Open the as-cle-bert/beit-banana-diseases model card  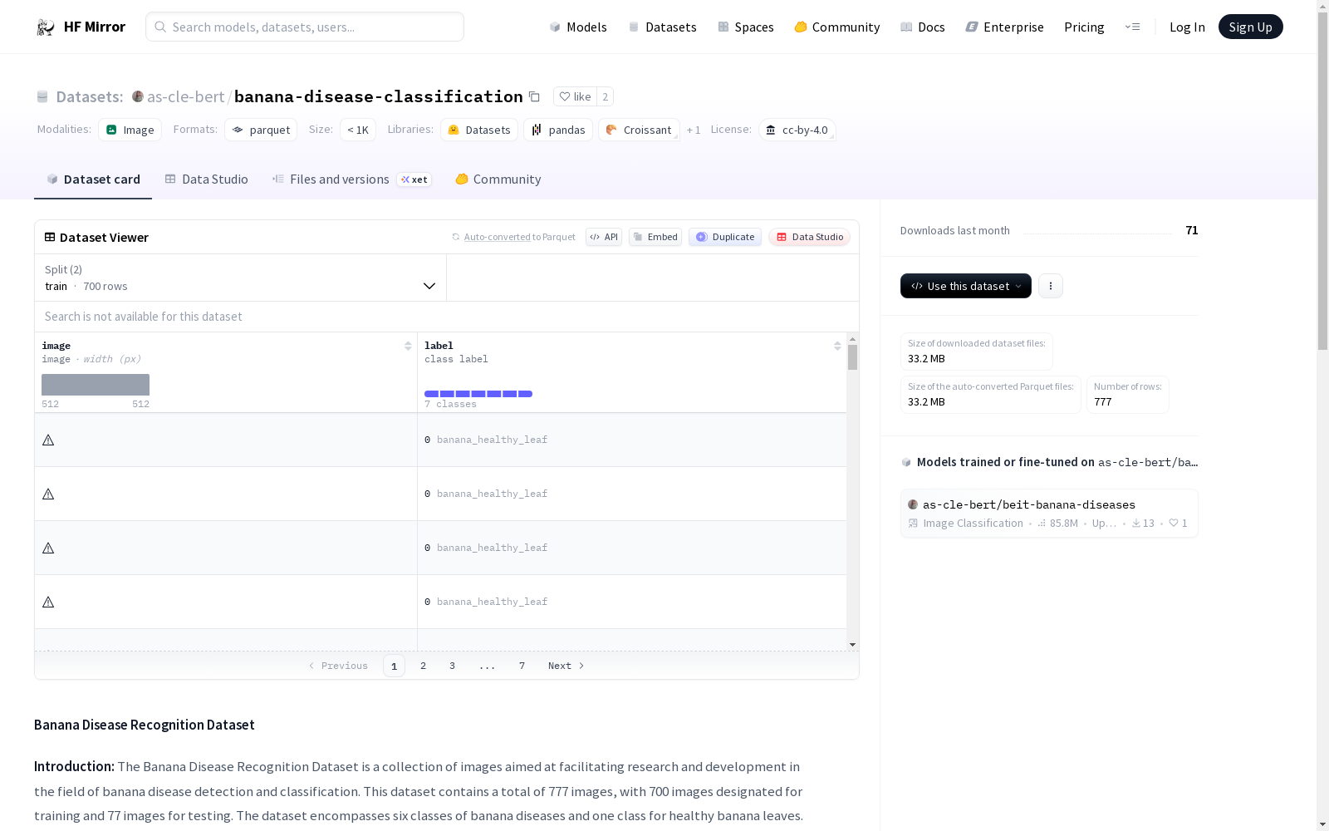point(1049,513)
